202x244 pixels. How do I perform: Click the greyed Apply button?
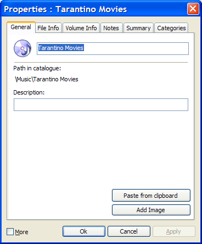pyautogui.click(x=174, y=231)
